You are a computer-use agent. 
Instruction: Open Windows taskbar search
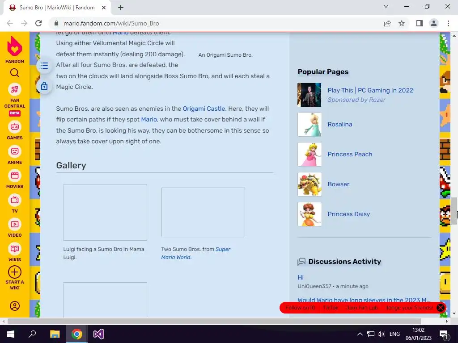(x=32, y=334)
